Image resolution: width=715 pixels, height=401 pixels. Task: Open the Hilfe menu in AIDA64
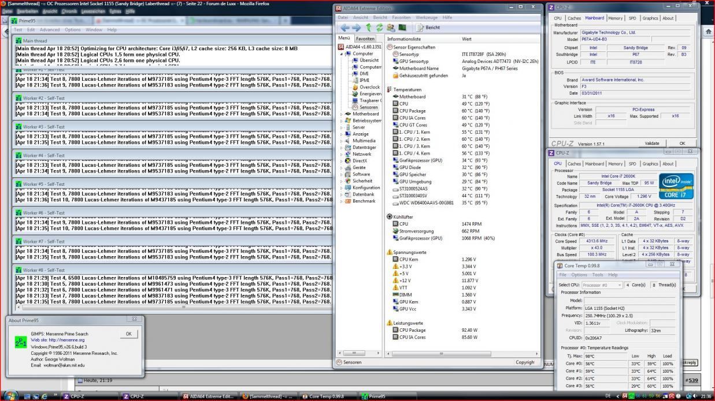coord(447,17)
